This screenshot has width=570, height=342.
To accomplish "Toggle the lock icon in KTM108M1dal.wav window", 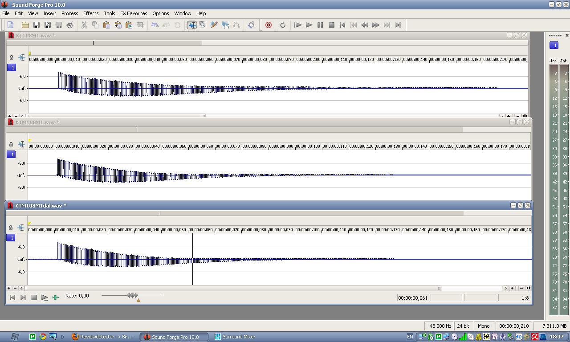I will point(11,228).
